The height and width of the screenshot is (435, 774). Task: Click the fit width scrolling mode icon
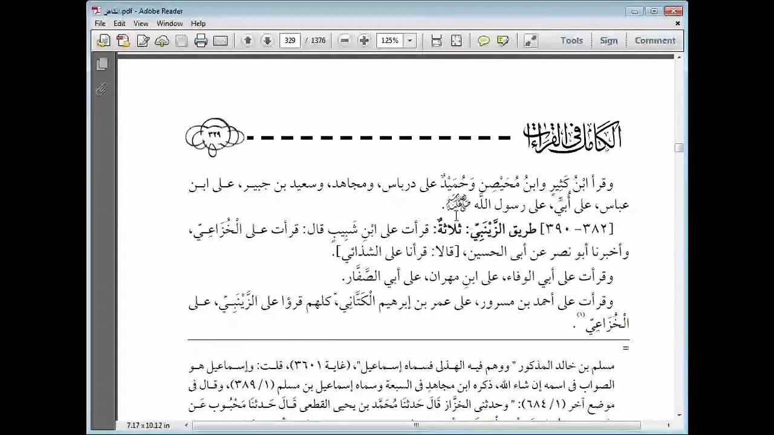[x=437, y=40]
